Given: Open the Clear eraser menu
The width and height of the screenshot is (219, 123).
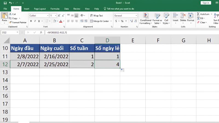Looking at the screenshot, I should coord(202,22).
